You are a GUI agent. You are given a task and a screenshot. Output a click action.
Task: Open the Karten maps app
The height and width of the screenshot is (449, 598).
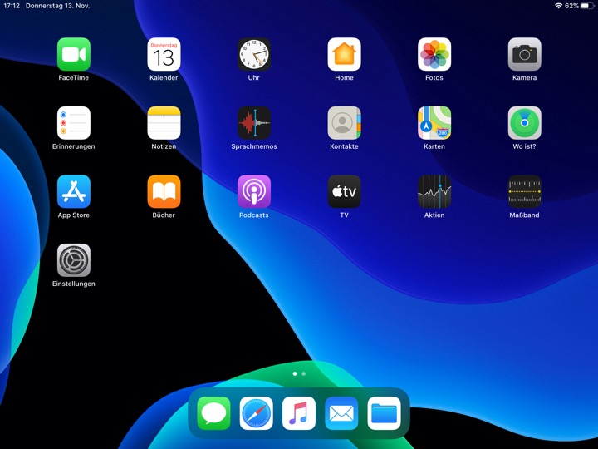434,123
